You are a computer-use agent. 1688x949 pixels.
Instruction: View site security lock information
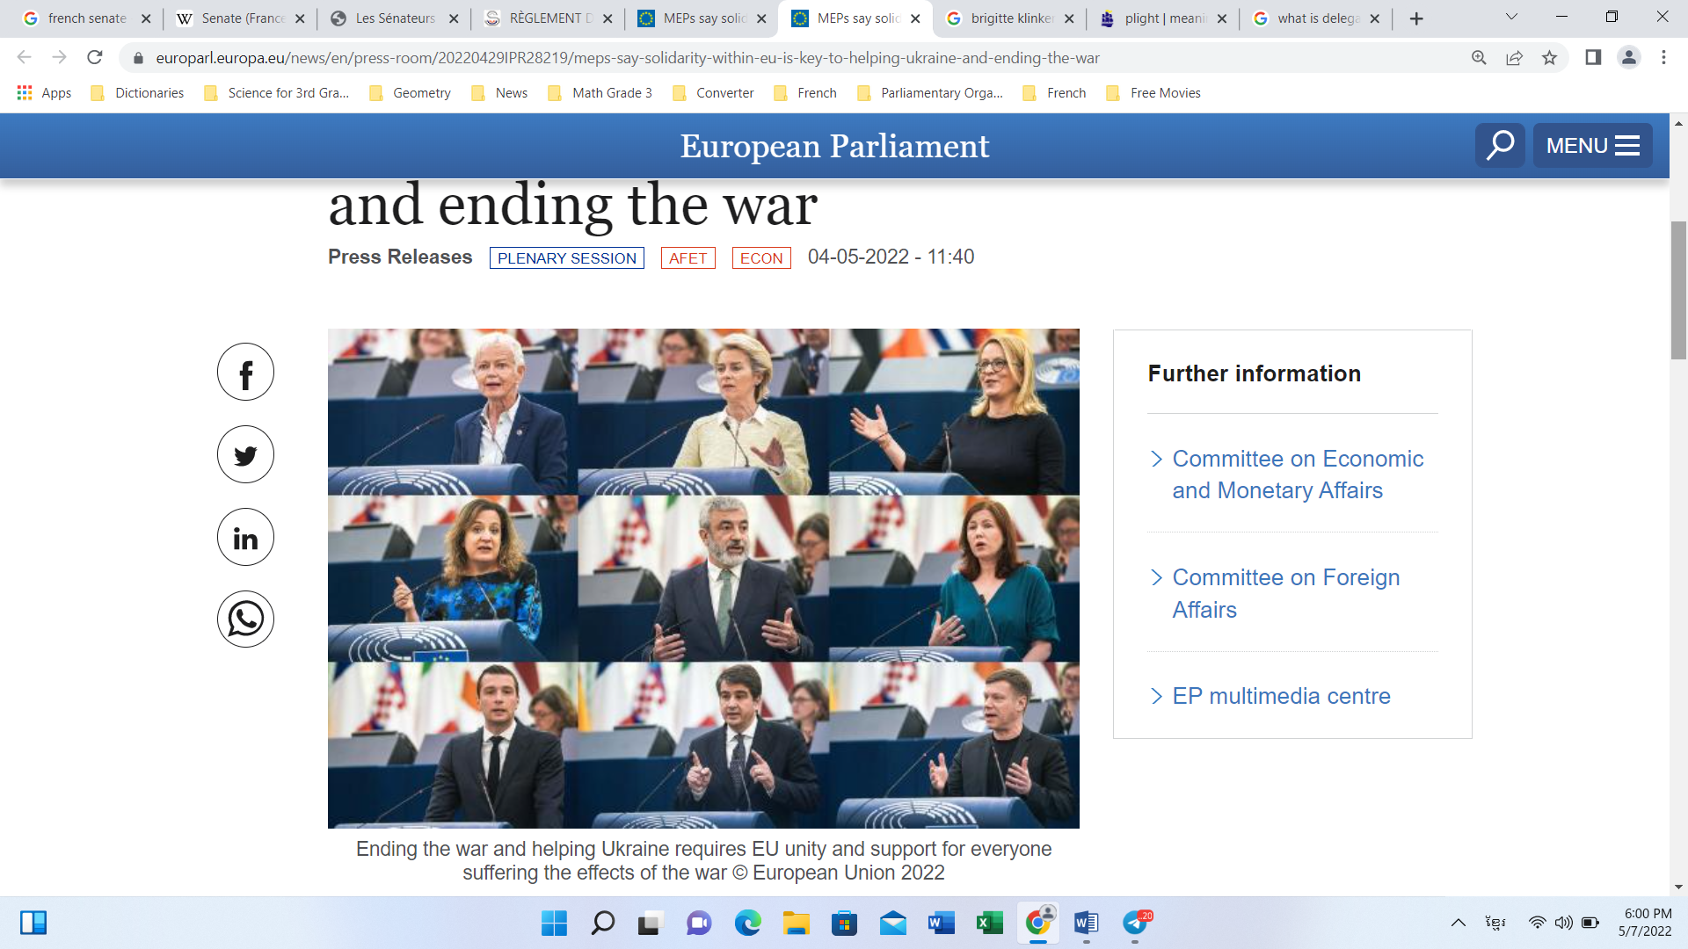tap(137, 58)
